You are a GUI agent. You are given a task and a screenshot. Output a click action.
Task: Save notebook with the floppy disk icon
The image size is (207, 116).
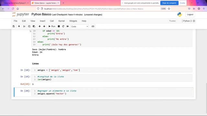[14, 26]
